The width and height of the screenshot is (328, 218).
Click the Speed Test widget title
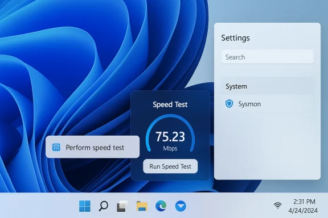point(170,104)
